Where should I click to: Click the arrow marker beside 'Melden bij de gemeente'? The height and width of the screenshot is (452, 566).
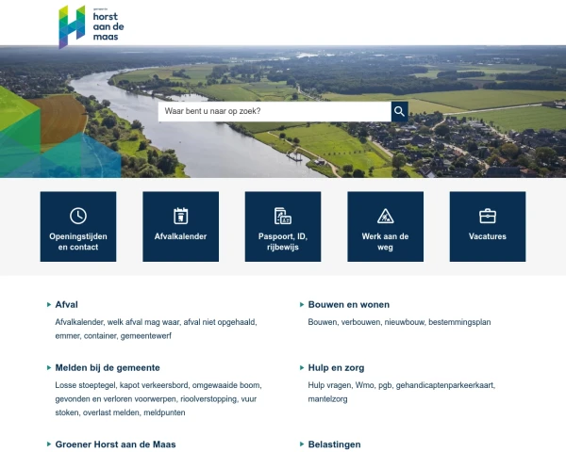[49, 367]
